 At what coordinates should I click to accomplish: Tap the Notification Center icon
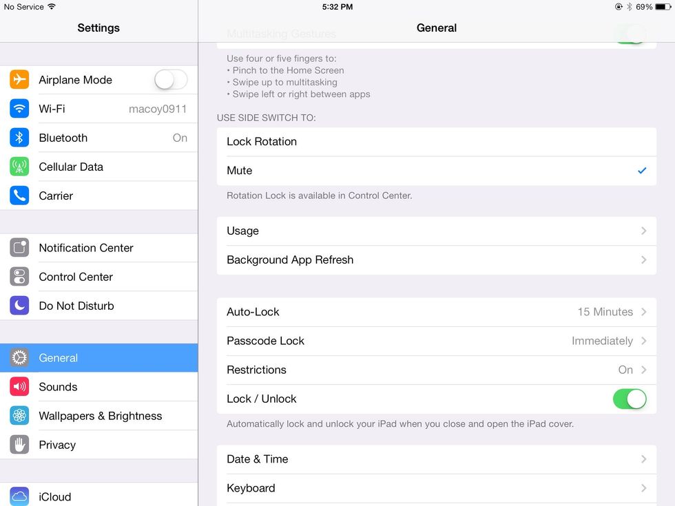[x=19, y=248]
